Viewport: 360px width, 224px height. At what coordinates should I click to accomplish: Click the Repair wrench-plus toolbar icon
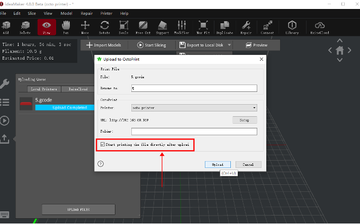click(x=246, y=27)
